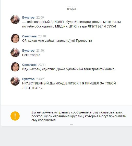
Task: Select the message starting 'НРАВСТВЕННЫЙ'
Action: pyautogui.click(x=69, y=85)
